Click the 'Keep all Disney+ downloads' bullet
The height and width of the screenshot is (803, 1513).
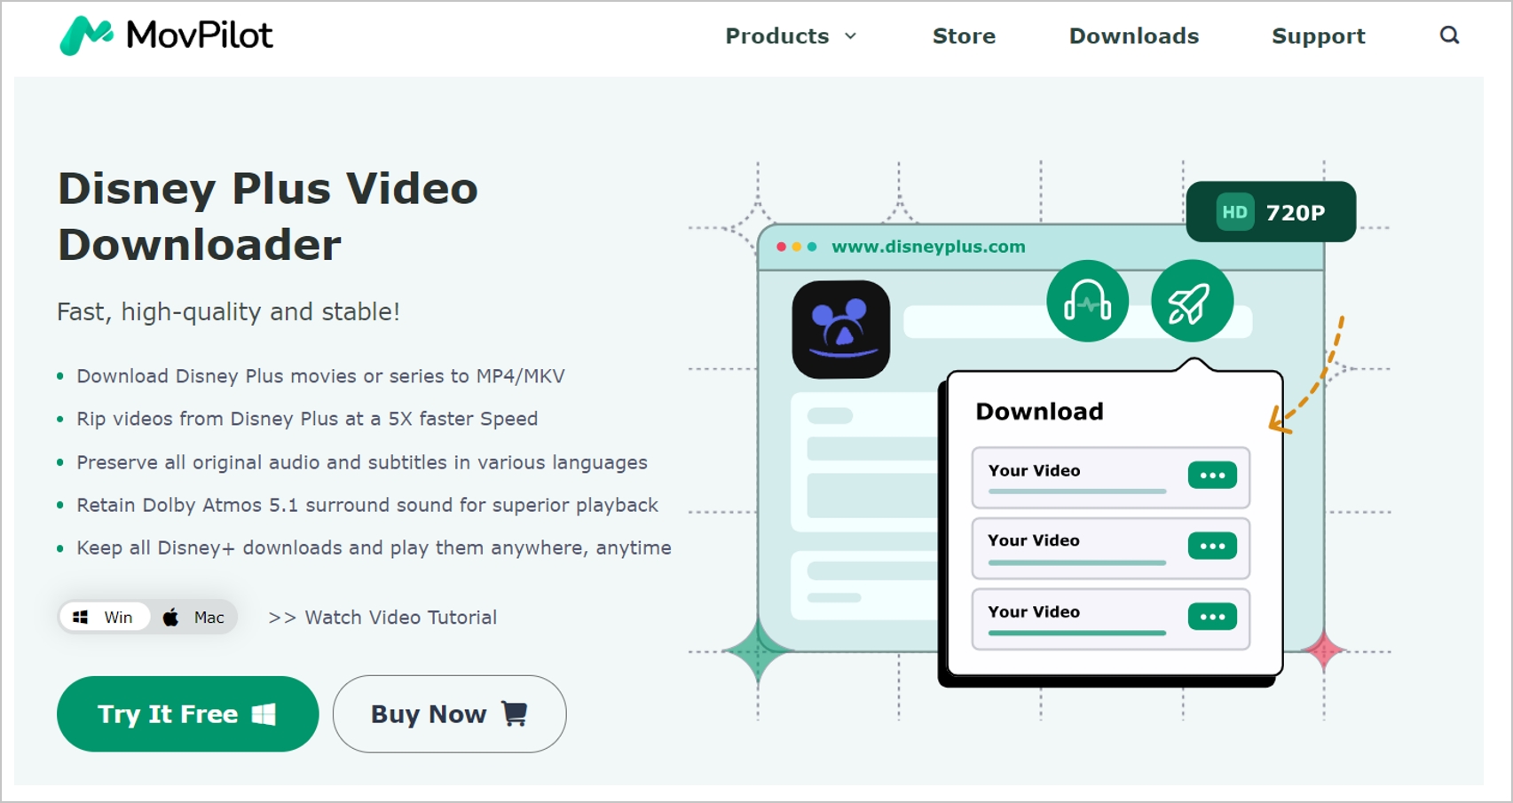tap(374, 547)
